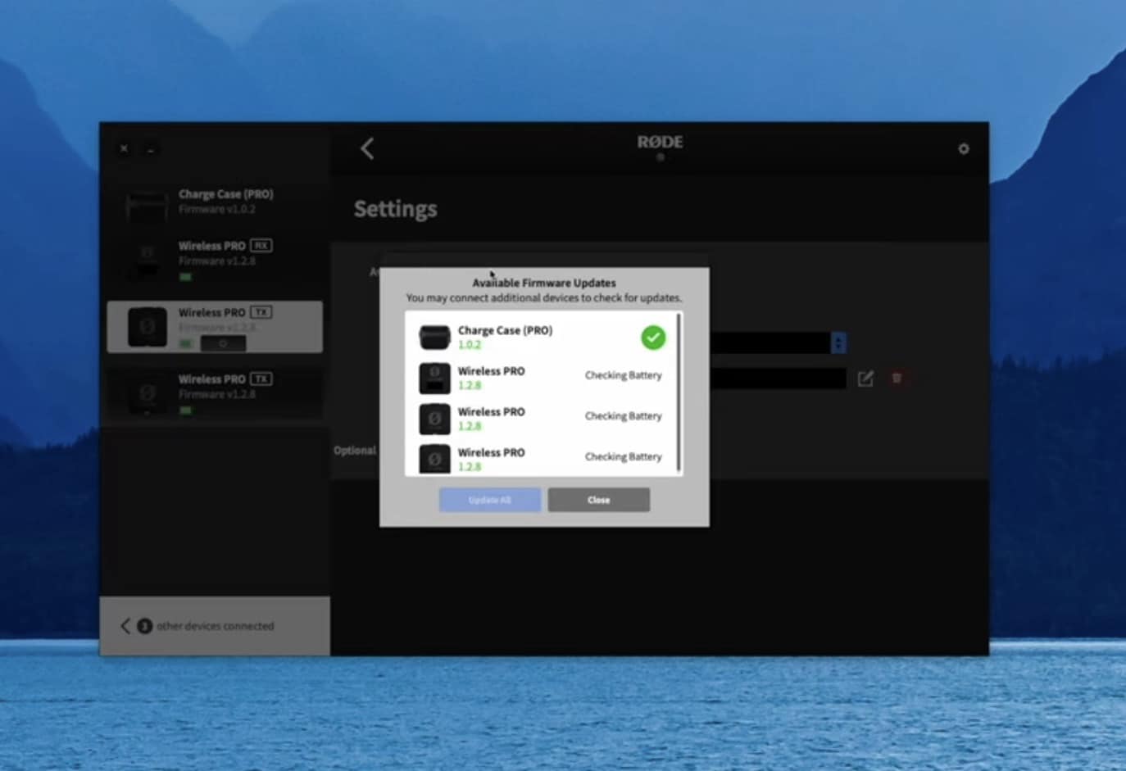Click the pencil edit icon beside the trash
1126x771 pixels.
click(x=865, y=378)
